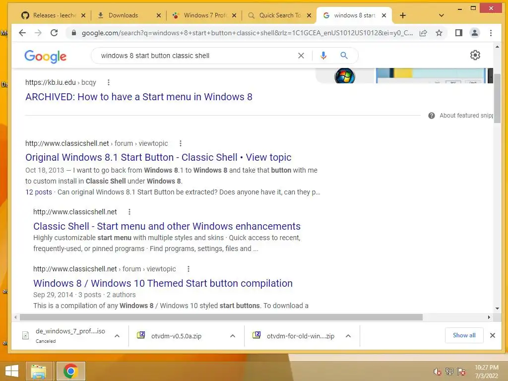Image resolution: width=508 pixels, height=381 pixels.
Task: Open the taskbar clock showing 10:27 PM
Action: tap(486, 372)
